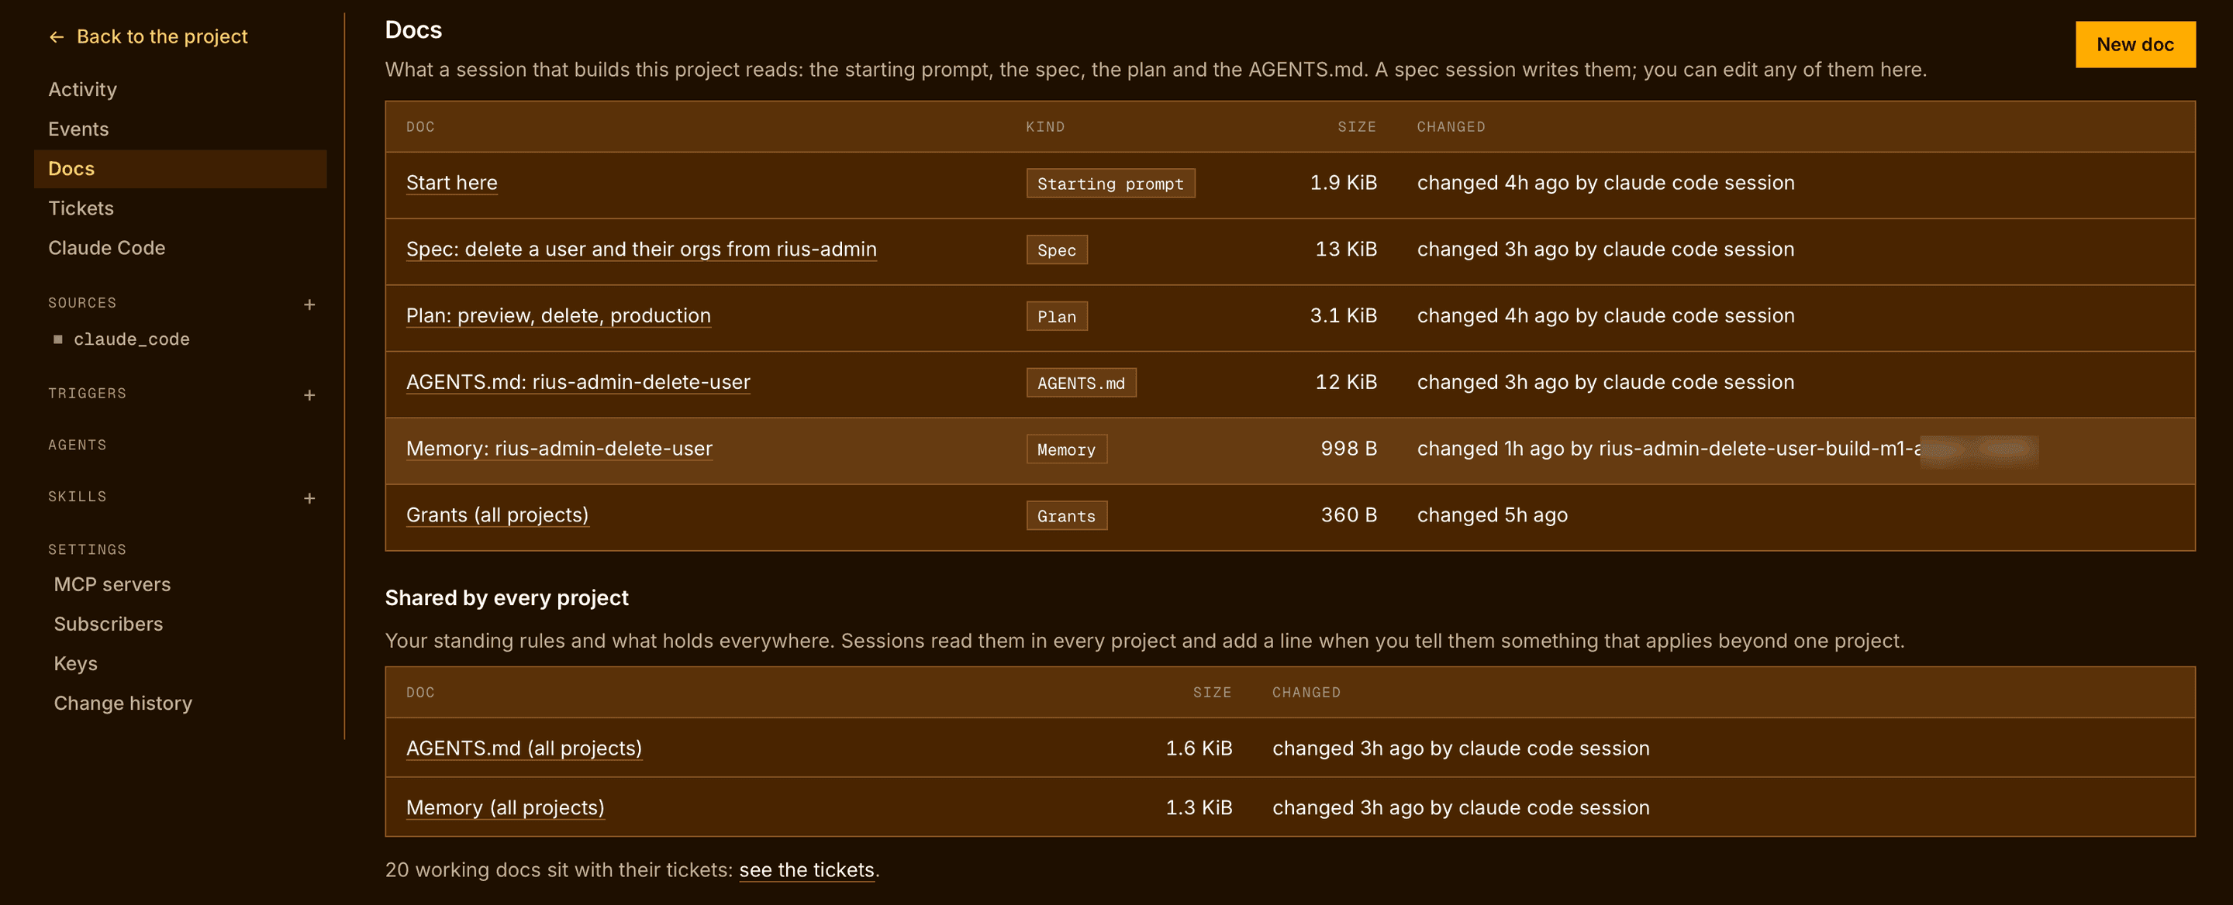
Task: Create a doc with New doc button
Action: pyautogui.click(x=2135, y=44)
